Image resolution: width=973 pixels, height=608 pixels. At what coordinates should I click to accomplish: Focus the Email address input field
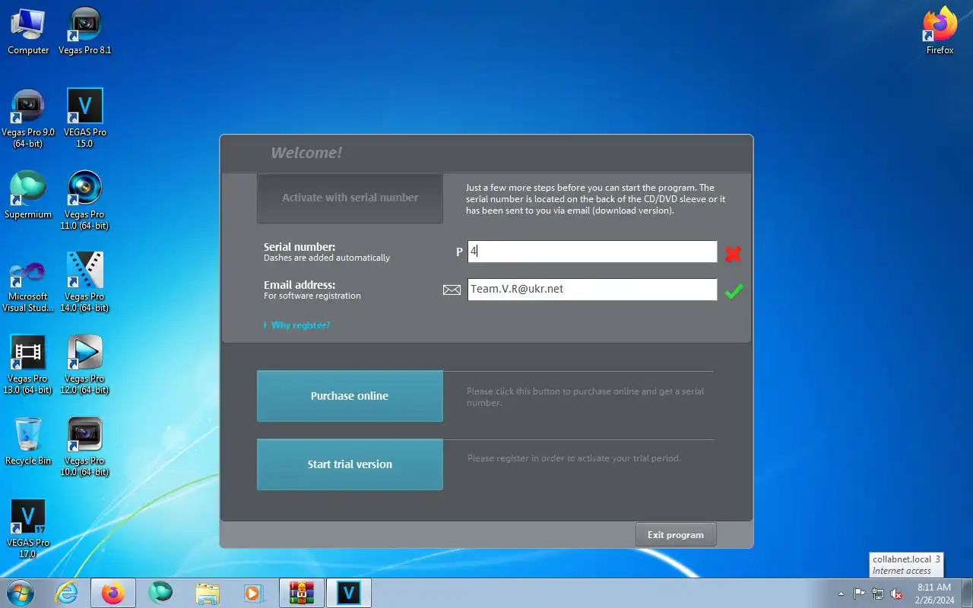pos(592,290)
